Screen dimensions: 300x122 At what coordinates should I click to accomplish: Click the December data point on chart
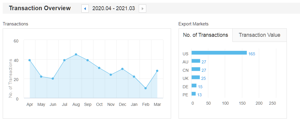point(122,69)
